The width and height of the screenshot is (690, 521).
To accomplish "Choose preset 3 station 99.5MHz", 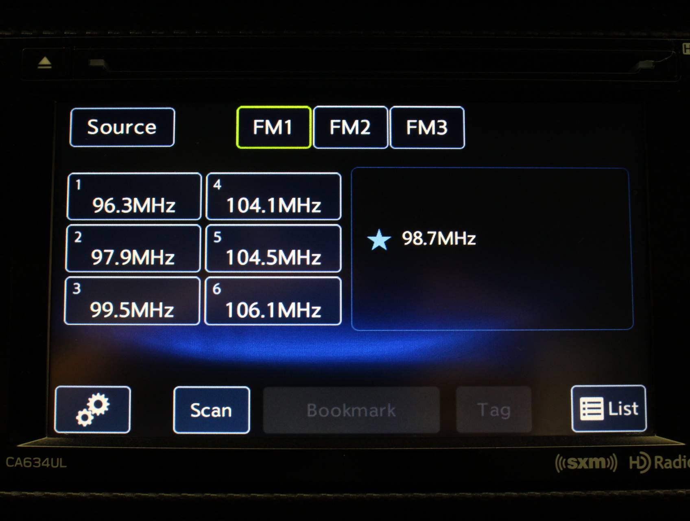I will (132, 301).
